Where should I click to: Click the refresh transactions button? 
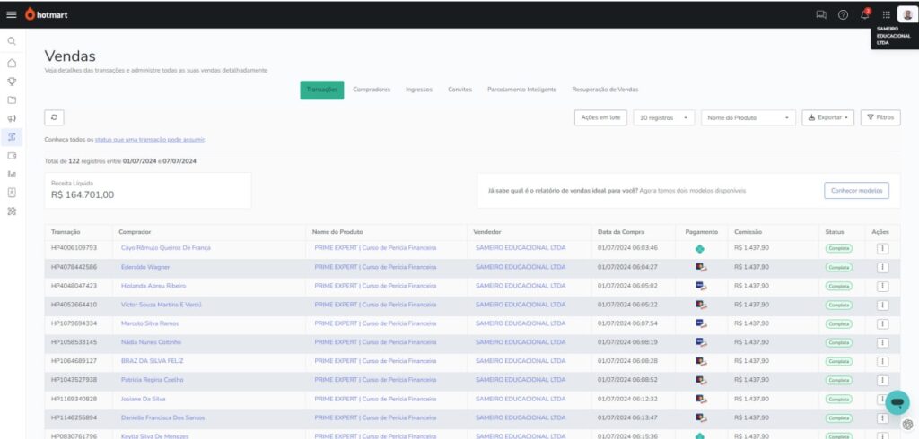[x=54, y=117]
